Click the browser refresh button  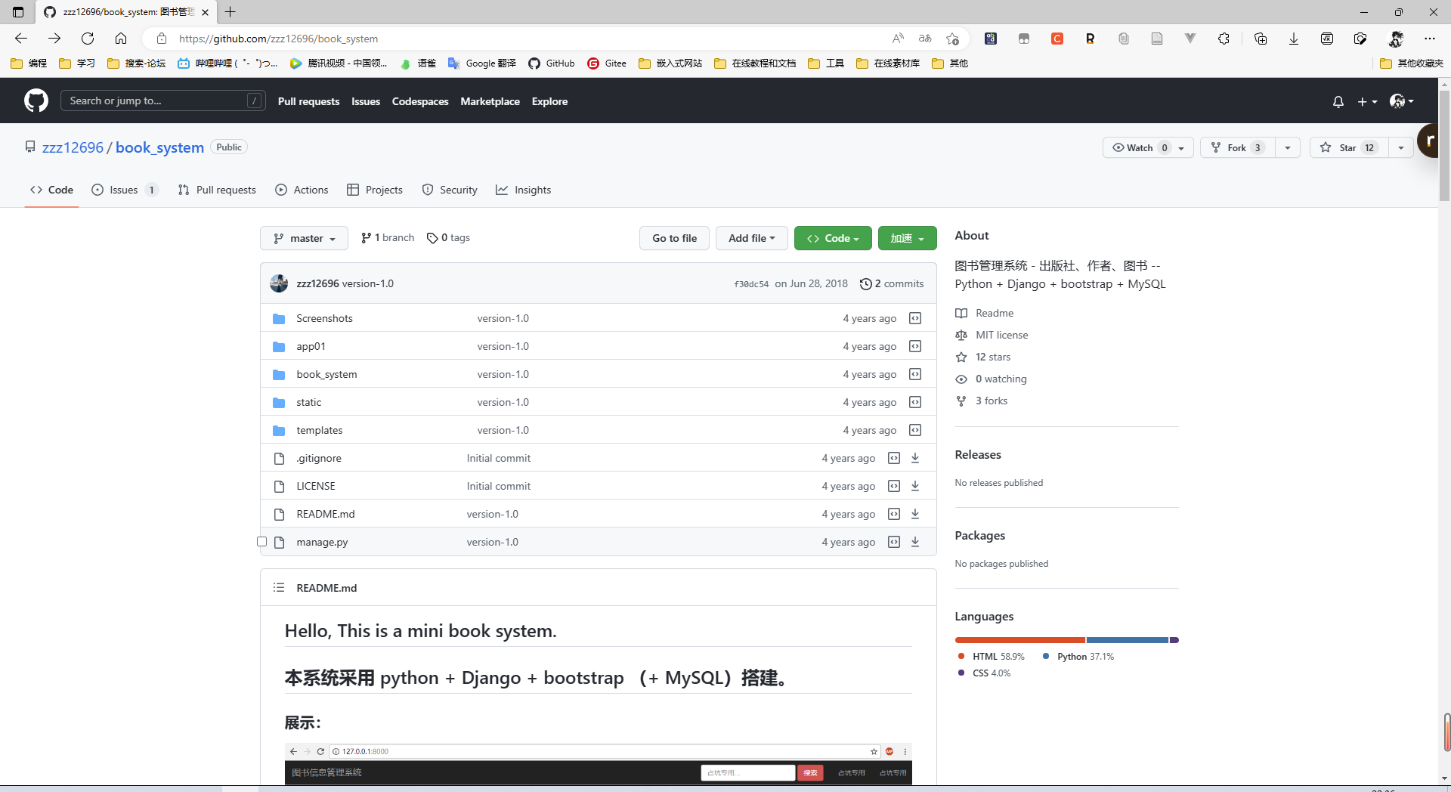click(x=88, y=39)
